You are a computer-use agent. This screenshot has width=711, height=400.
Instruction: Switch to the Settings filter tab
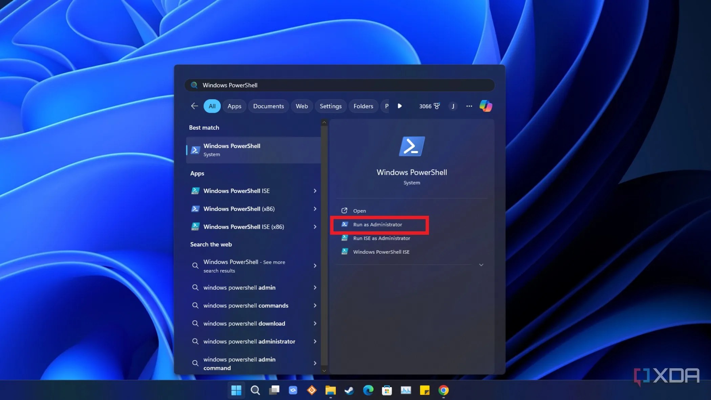tap(330, 106)
